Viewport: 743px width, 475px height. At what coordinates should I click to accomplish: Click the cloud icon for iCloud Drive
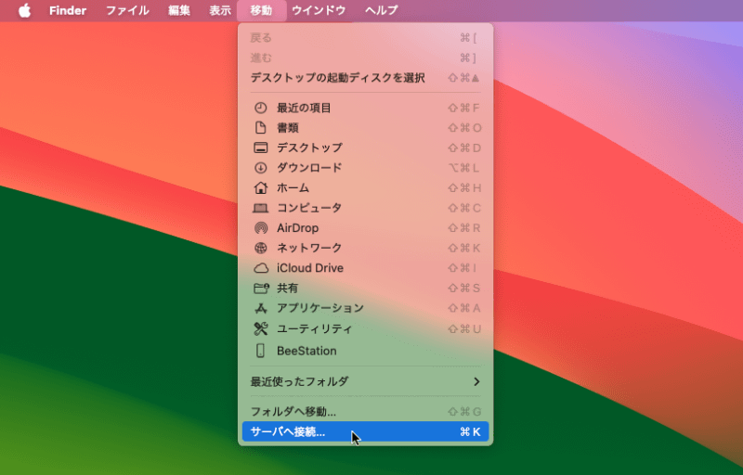coord(261,268)
